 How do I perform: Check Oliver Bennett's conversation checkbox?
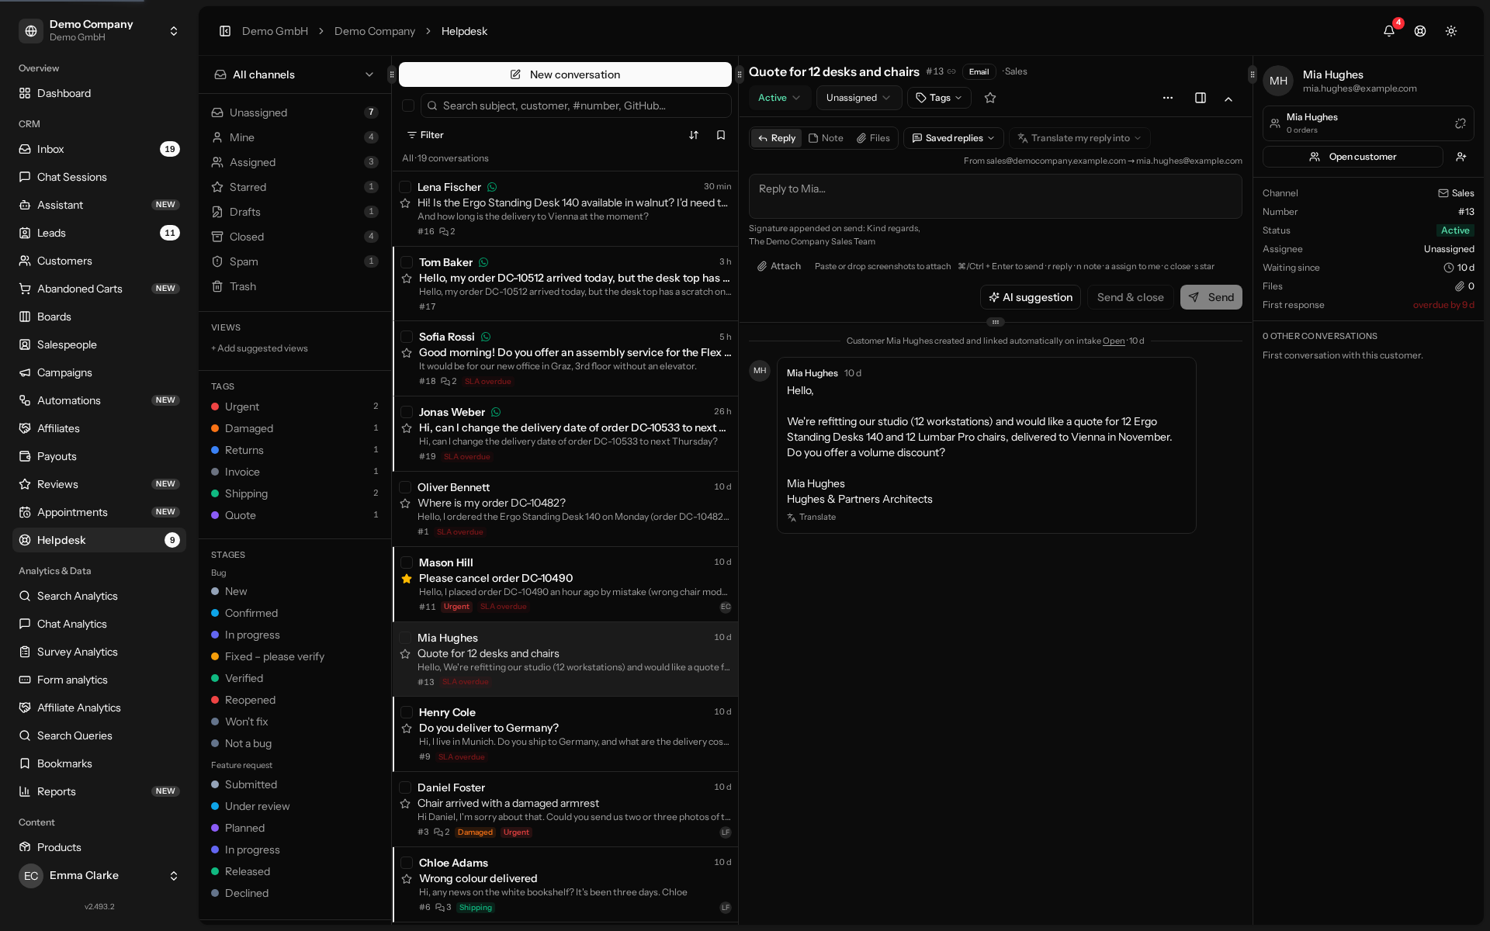(x=405, y=487)
